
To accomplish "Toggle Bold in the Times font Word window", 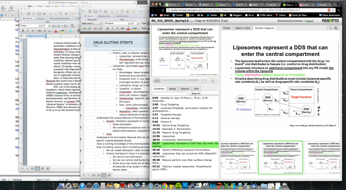I will click(23, 31).
